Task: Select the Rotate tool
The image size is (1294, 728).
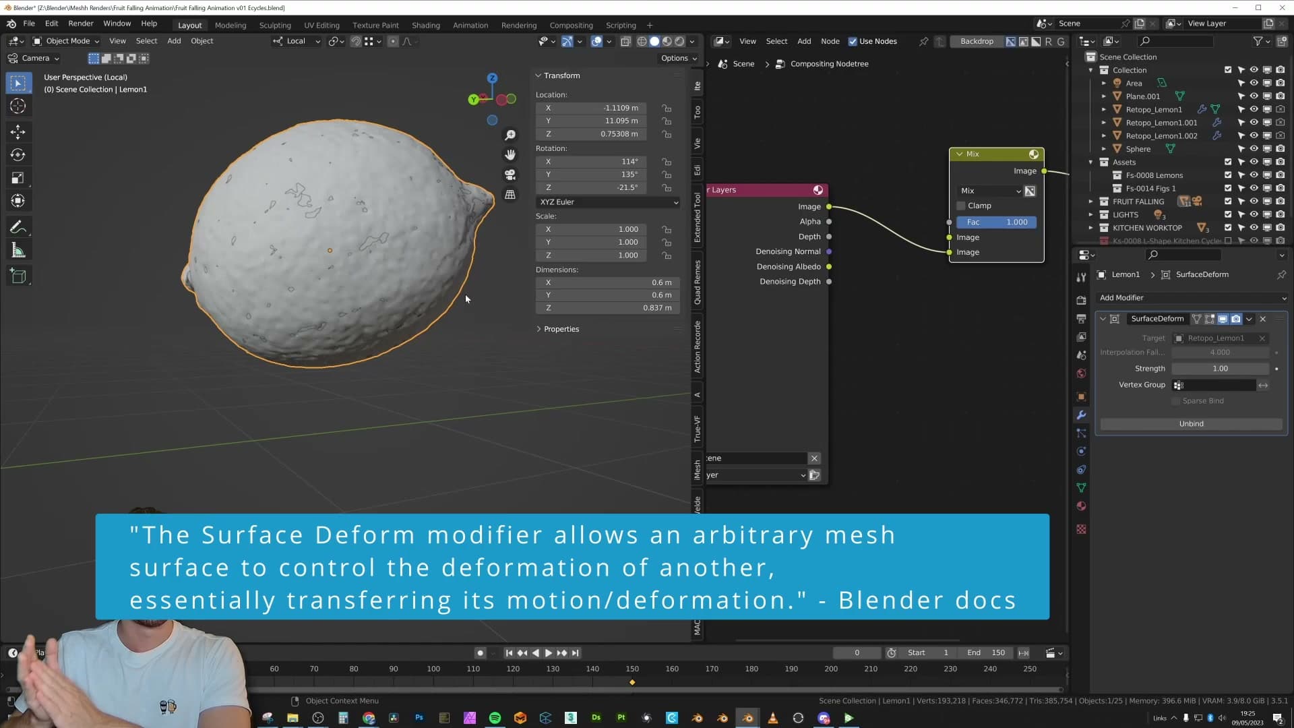Action: [x=18, y=155]
